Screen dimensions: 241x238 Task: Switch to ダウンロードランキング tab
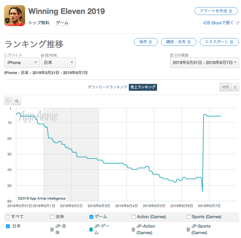[107, 87]
